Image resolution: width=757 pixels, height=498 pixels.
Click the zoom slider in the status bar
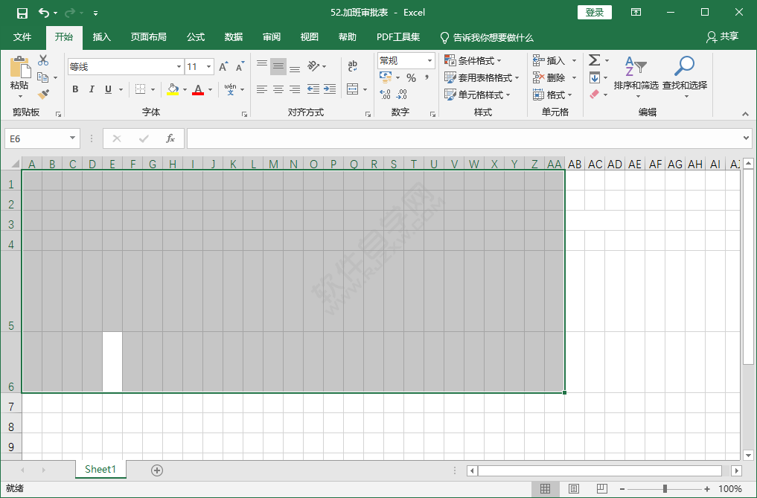coord(665,489)
